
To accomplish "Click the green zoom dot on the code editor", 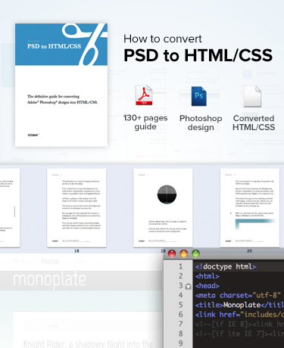I will point(195,253).
